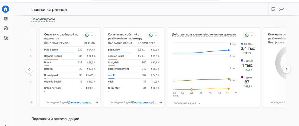Click Количество событий с разбивкой title
This screenshot has height=126, width=299.
pyautogui.click(x=125, y=36)
